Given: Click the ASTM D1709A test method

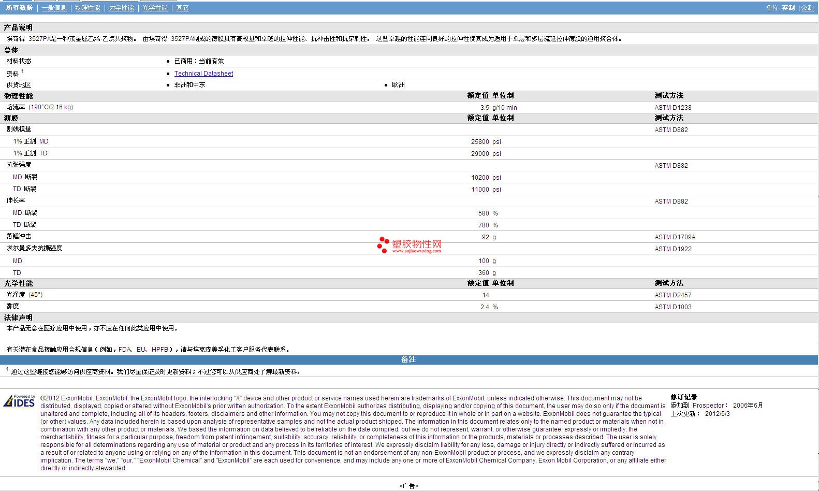Looking at the screenshot, I should pyautogui.click(x=675, y=237).
